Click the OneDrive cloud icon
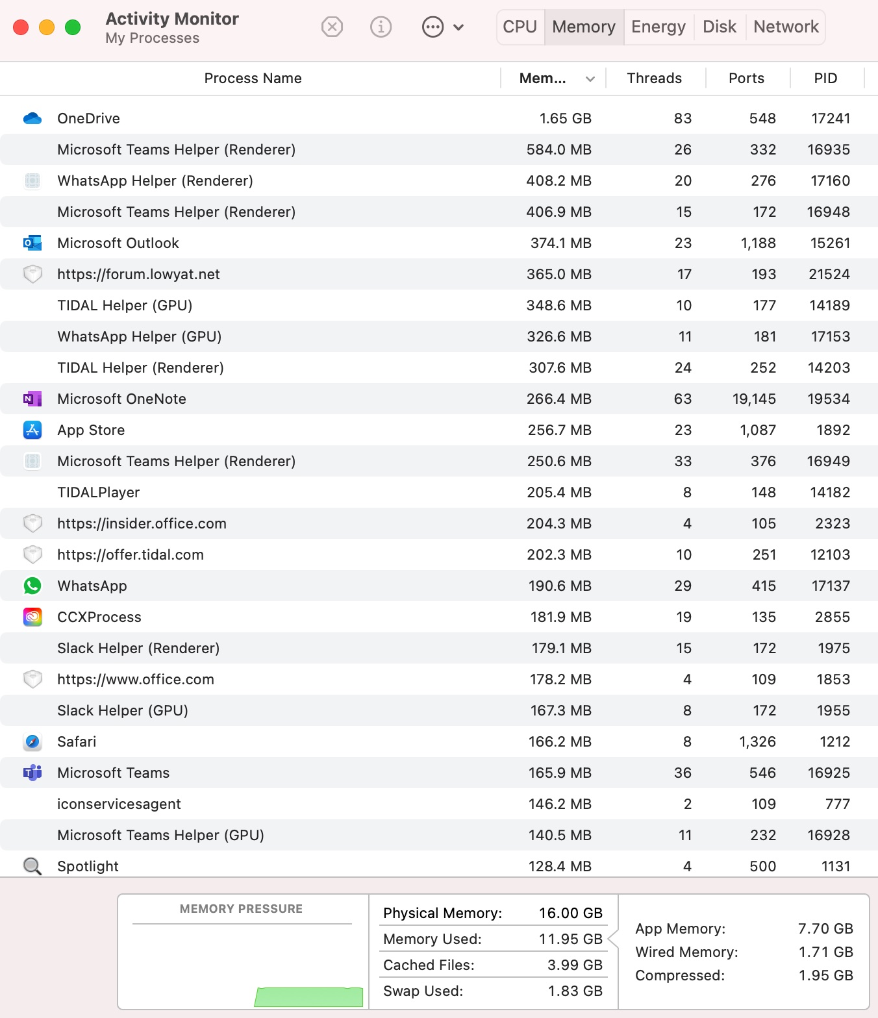The height and width of the screenshot is (1018, 878). point(32,118)
